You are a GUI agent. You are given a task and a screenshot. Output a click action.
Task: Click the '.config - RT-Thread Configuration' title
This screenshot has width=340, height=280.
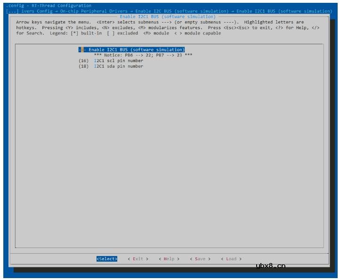click(x=49, y=6)
